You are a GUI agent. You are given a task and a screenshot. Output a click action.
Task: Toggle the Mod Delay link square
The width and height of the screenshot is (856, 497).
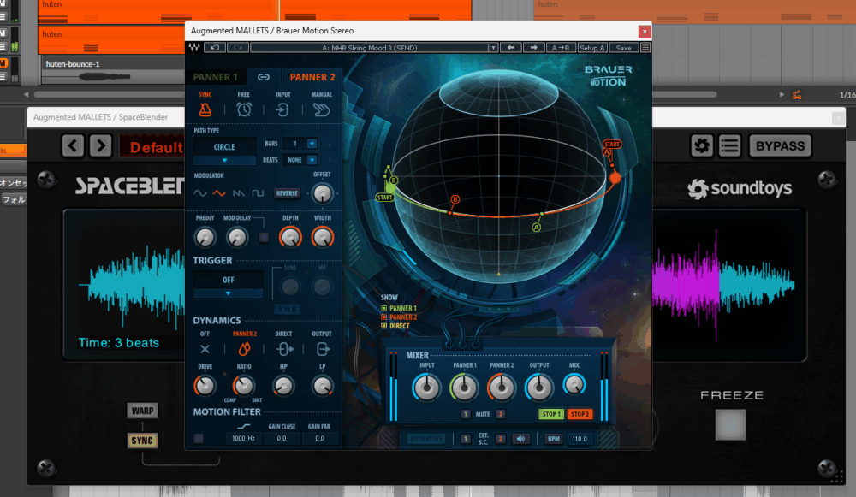point(264,237)
